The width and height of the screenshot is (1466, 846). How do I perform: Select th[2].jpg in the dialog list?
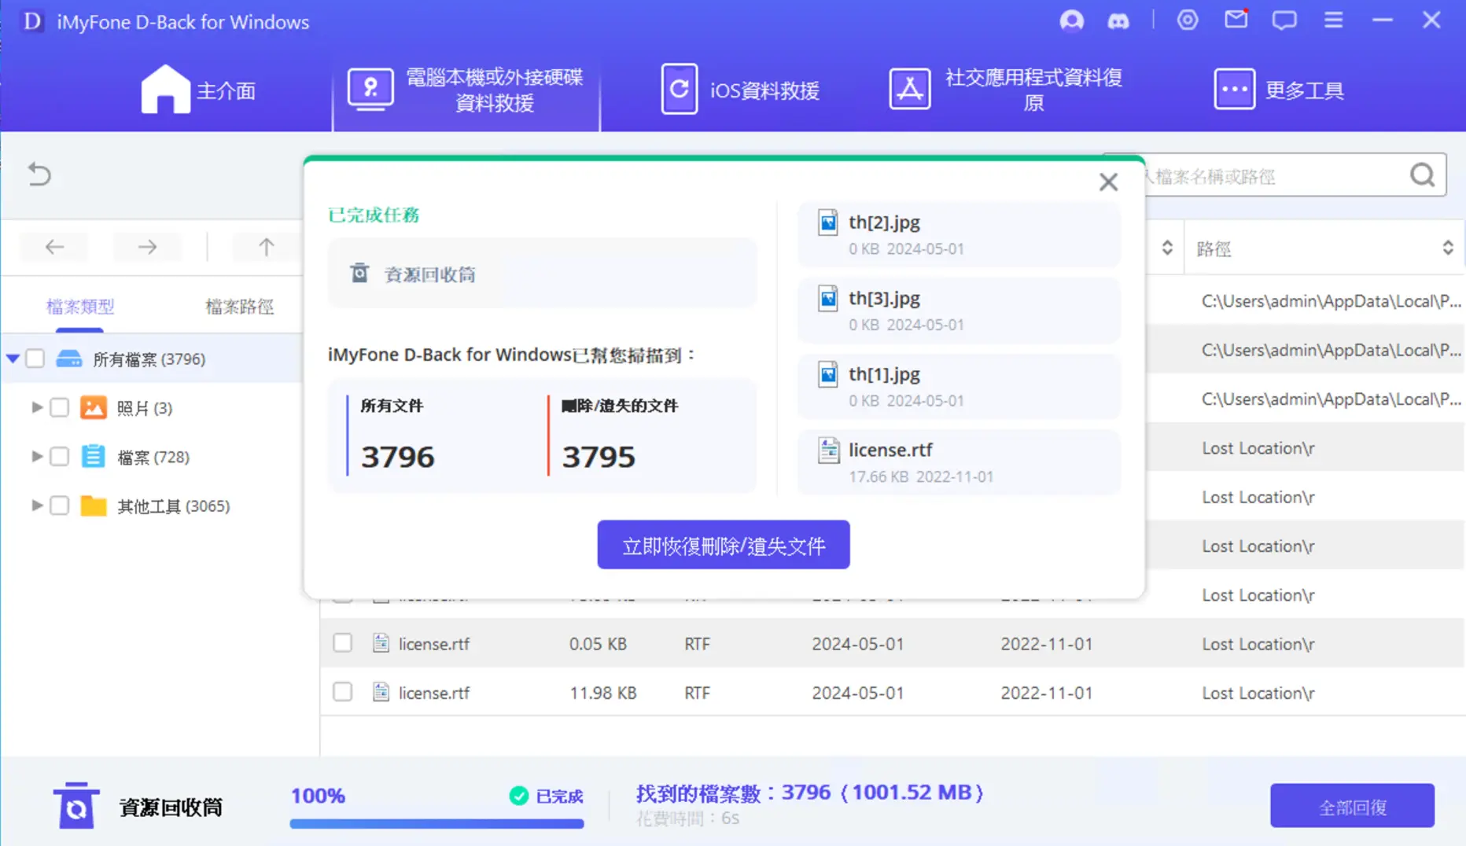[x=959, y=234]
